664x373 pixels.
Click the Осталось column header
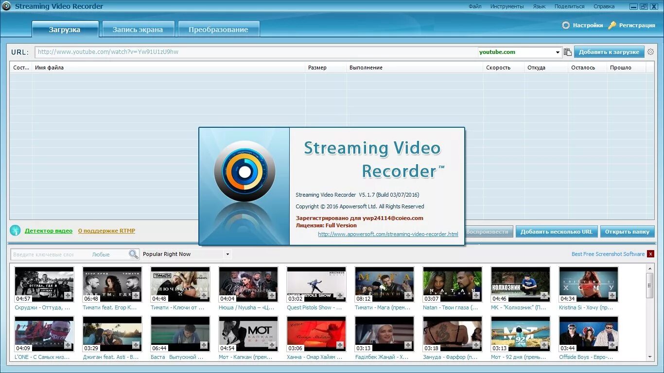(x=588, y=68)
